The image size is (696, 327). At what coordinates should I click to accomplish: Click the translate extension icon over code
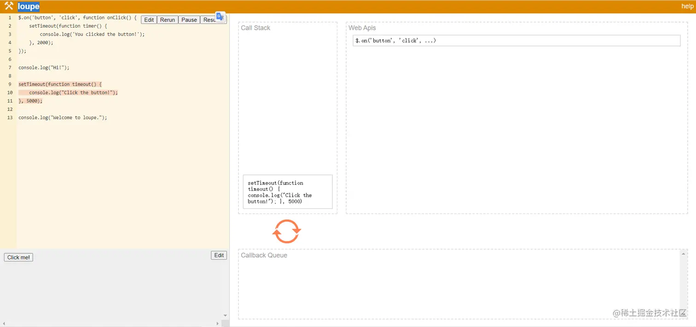click(220, 16)
